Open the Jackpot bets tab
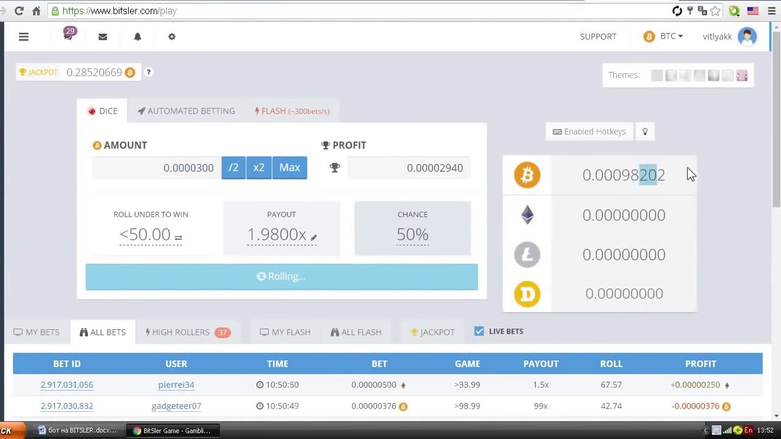781x439 pixels. (x=433, y=332)
